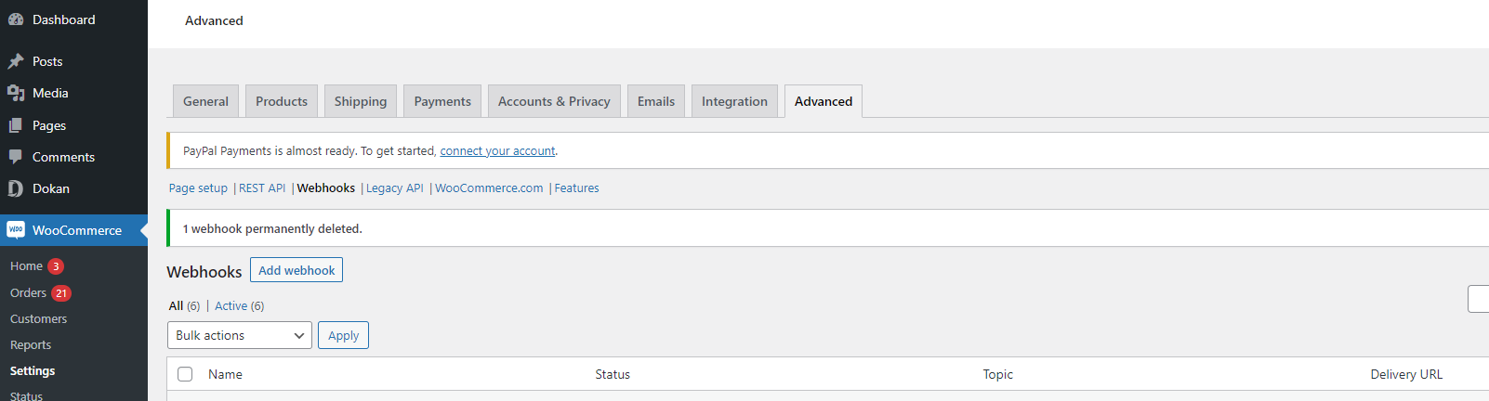
Task: Open the Bulk actions dropdown
Action: pos(240,335)
